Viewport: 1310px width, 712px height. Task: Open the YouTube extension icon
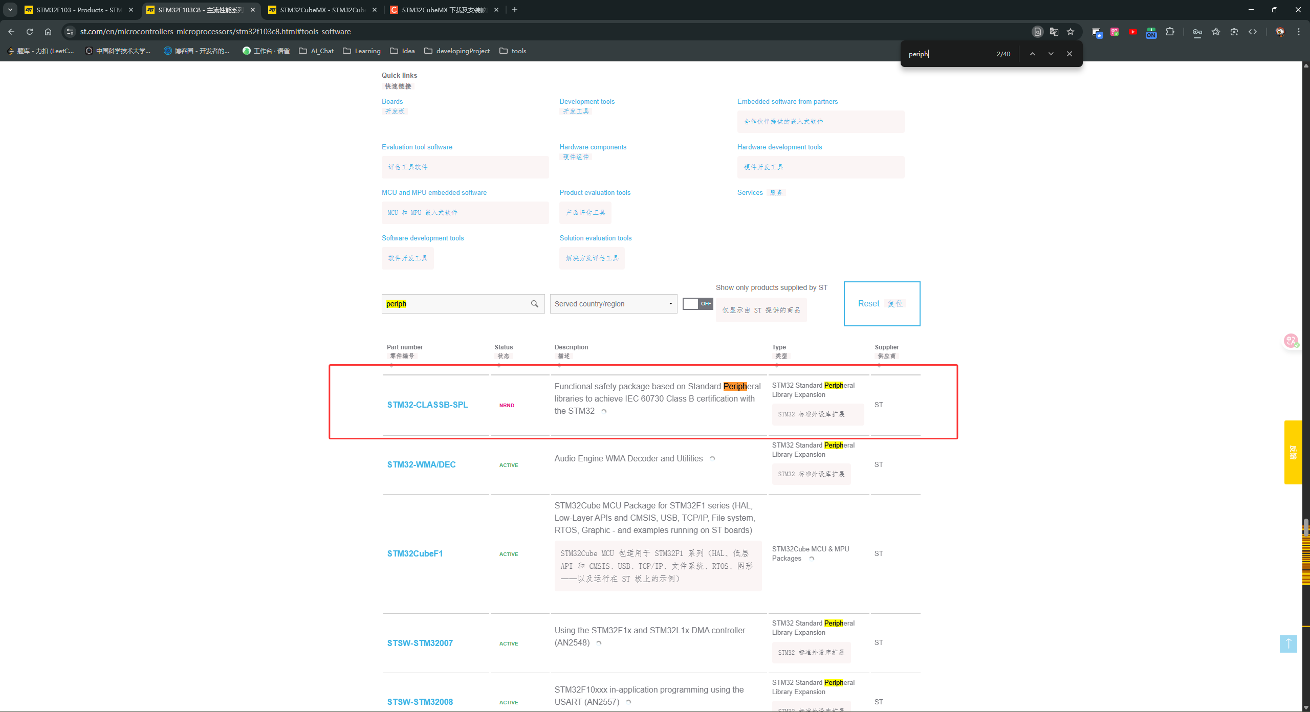pyautogui.click(x=1133, y=32)
